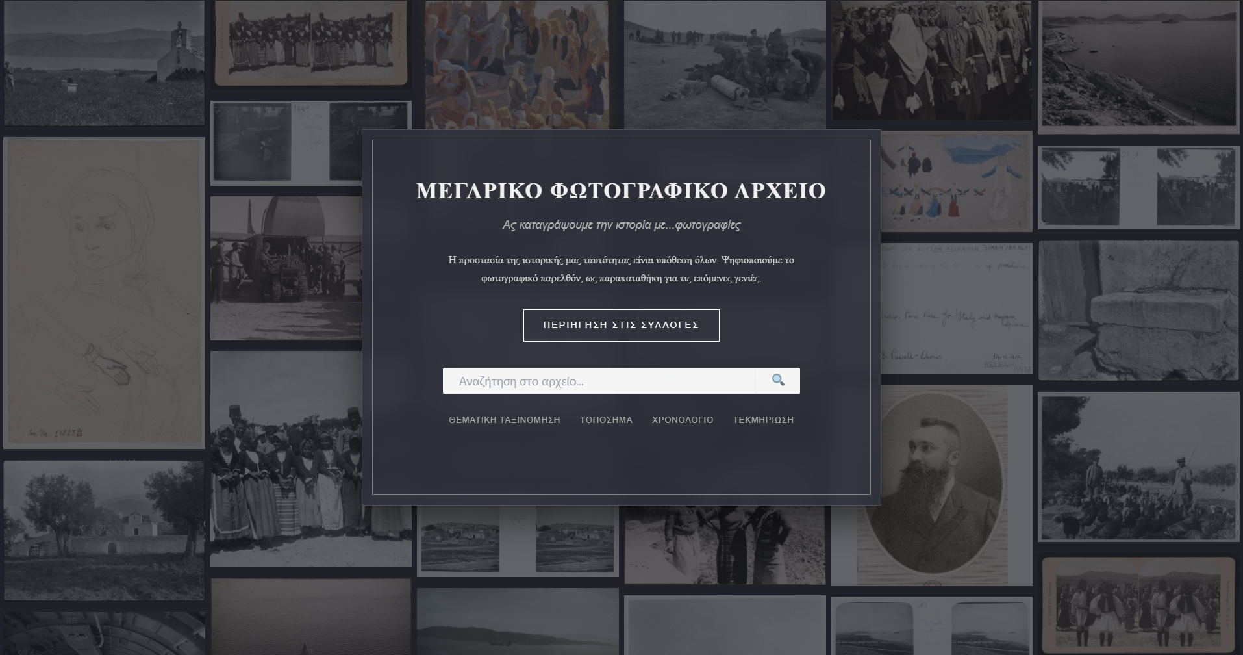
Task: Go to ΘΕΜΑΤΙΚΗ ΤΑΞΙΝΟΜΗΣΗ section
Action: coord(504,420)
